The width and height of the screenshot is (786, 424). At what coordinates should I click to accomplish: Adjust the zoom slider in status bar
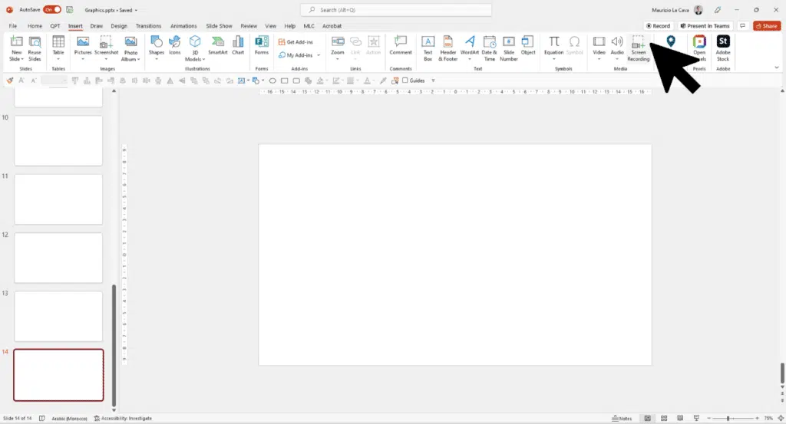pyautogui.click(x=729, y=419)
